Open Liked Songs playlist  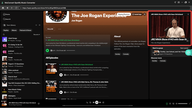(22, 39)
